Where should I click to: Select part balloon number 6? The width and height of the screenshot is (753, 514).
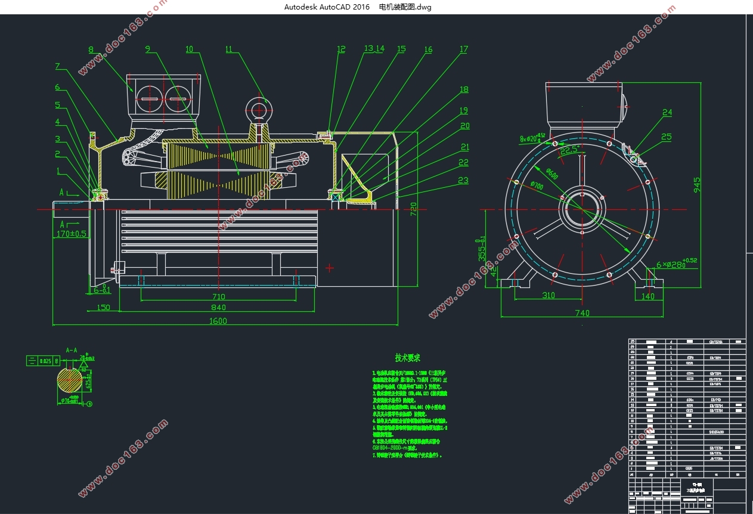point(58,87)
